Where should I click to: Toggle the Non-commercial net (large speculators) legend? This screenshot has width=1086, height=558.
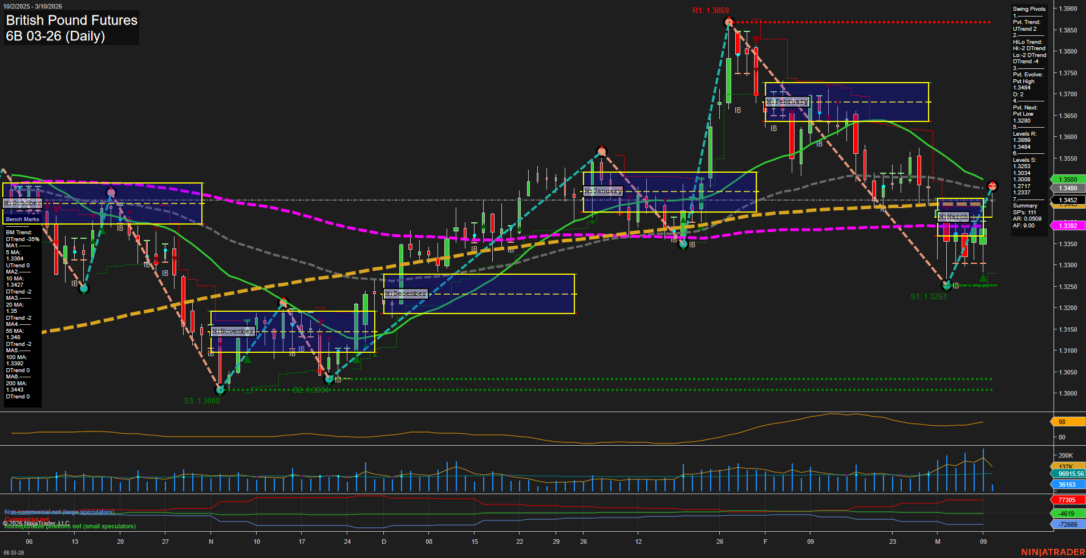[x=59, y=512]
